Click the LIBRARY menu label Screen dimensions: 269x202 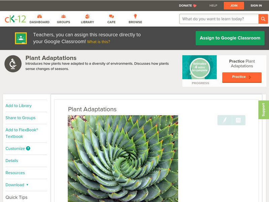coord(87,22)
